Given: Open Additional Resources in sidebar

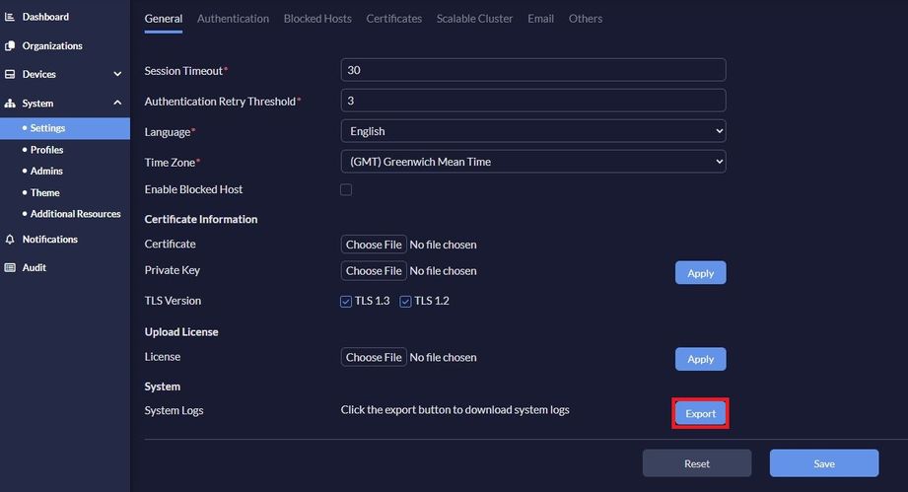Looking at the screenshot, I should click(75, 214).
